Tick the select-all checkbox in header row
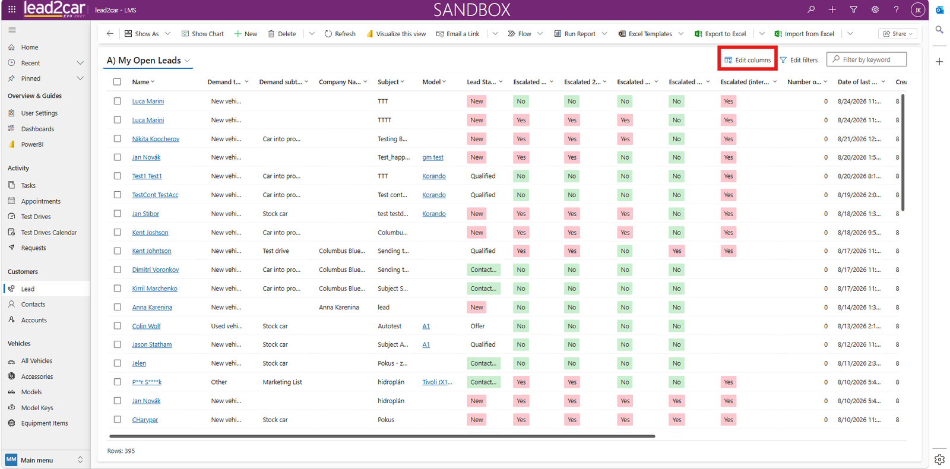Screen dimensions: 950x469 (117, 82)
